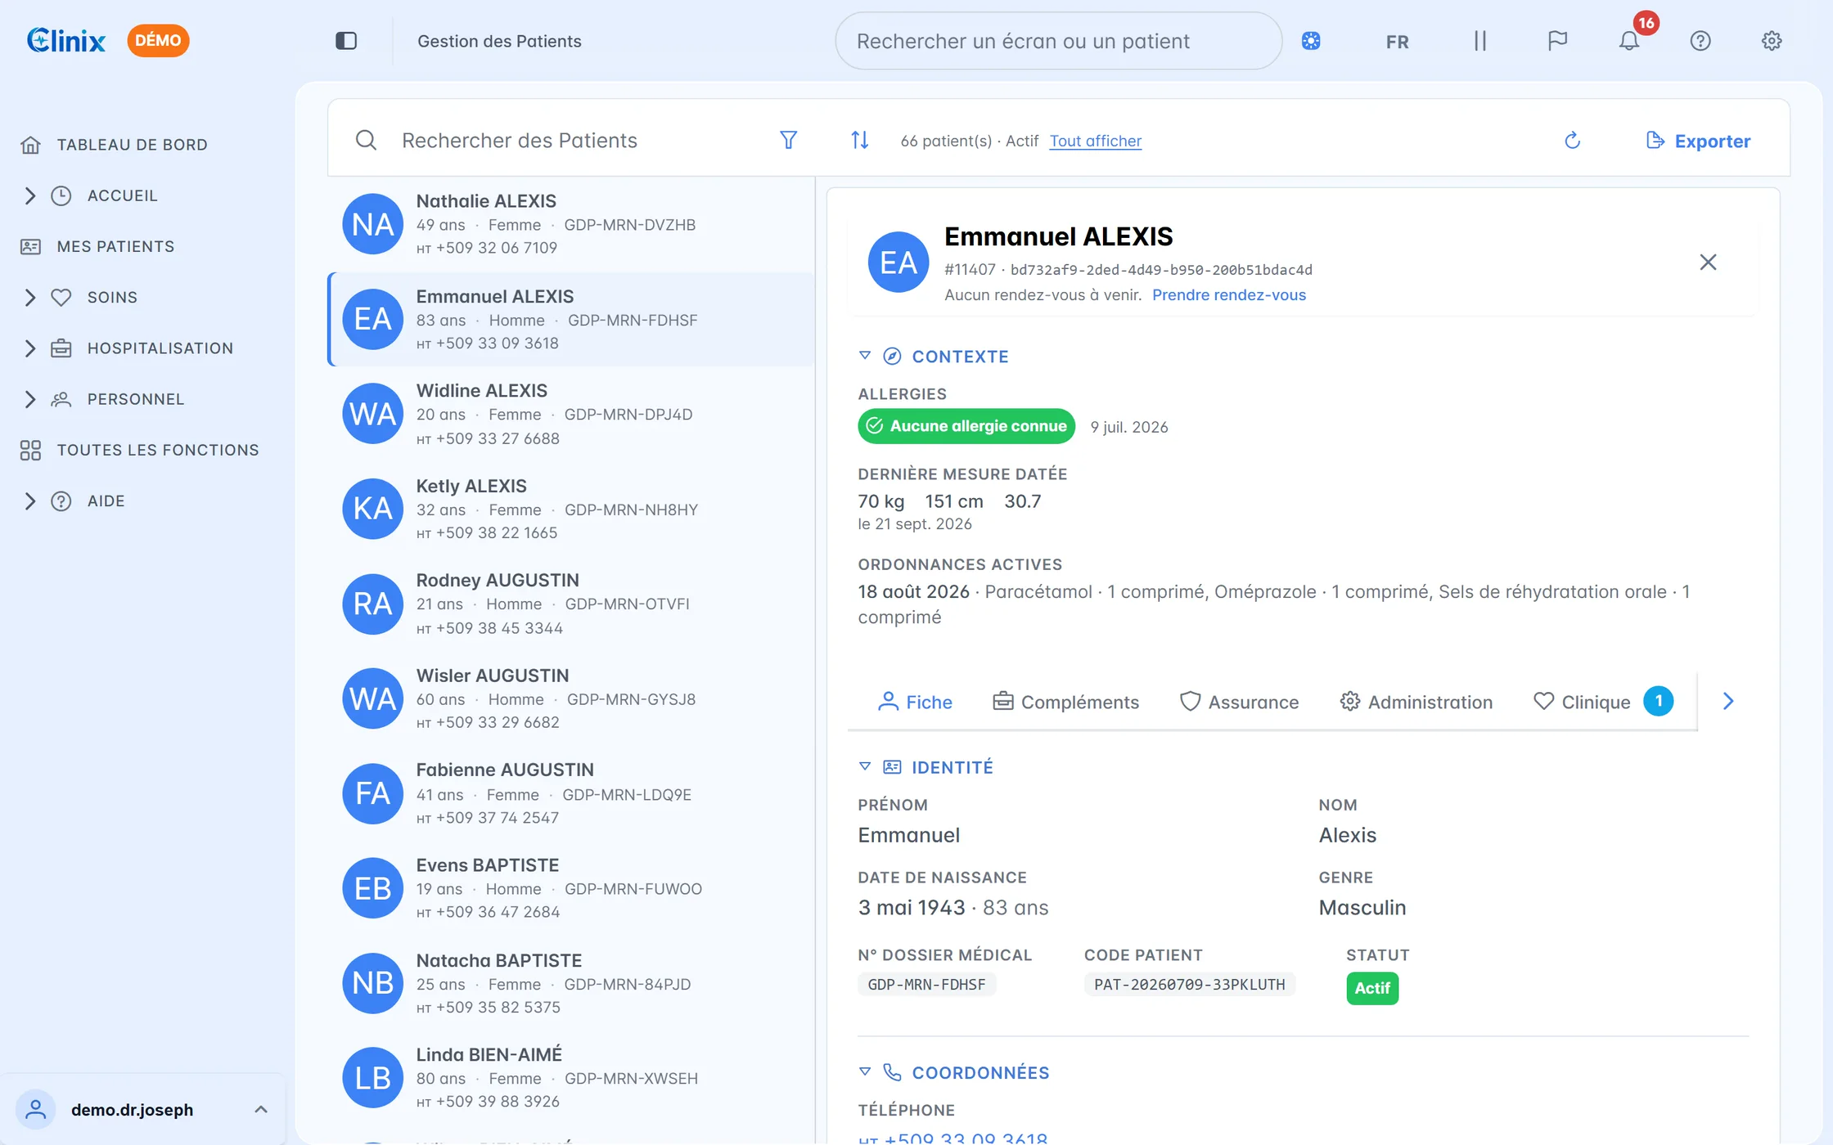The image size is (1833, 1145).
Task: Expand the Personnel sidebar section
Action: (x=30, y=399)
